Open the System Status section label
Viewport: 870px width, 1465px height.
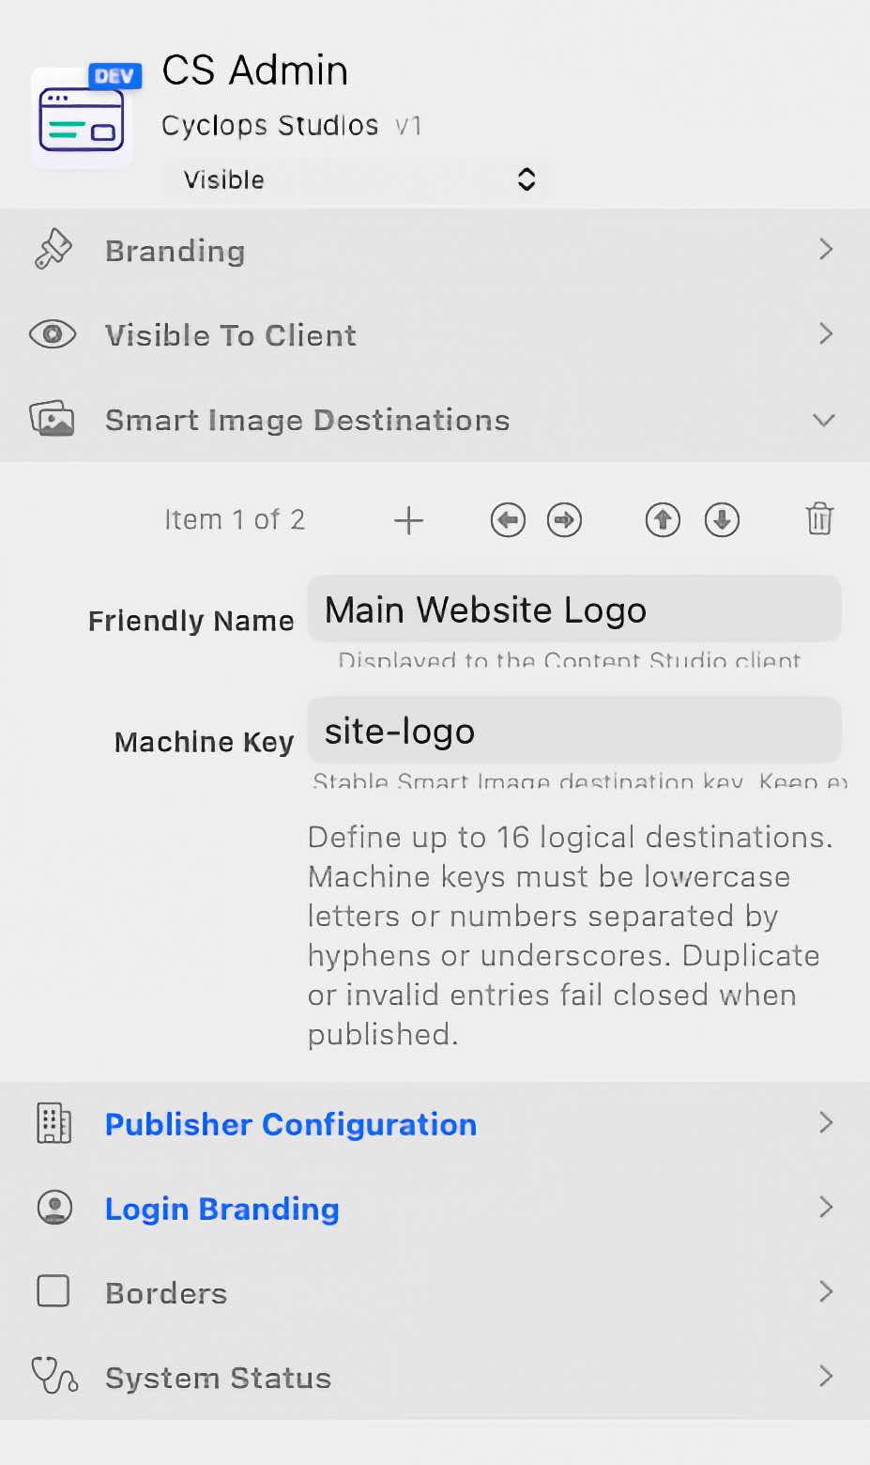click(219, 1378)
